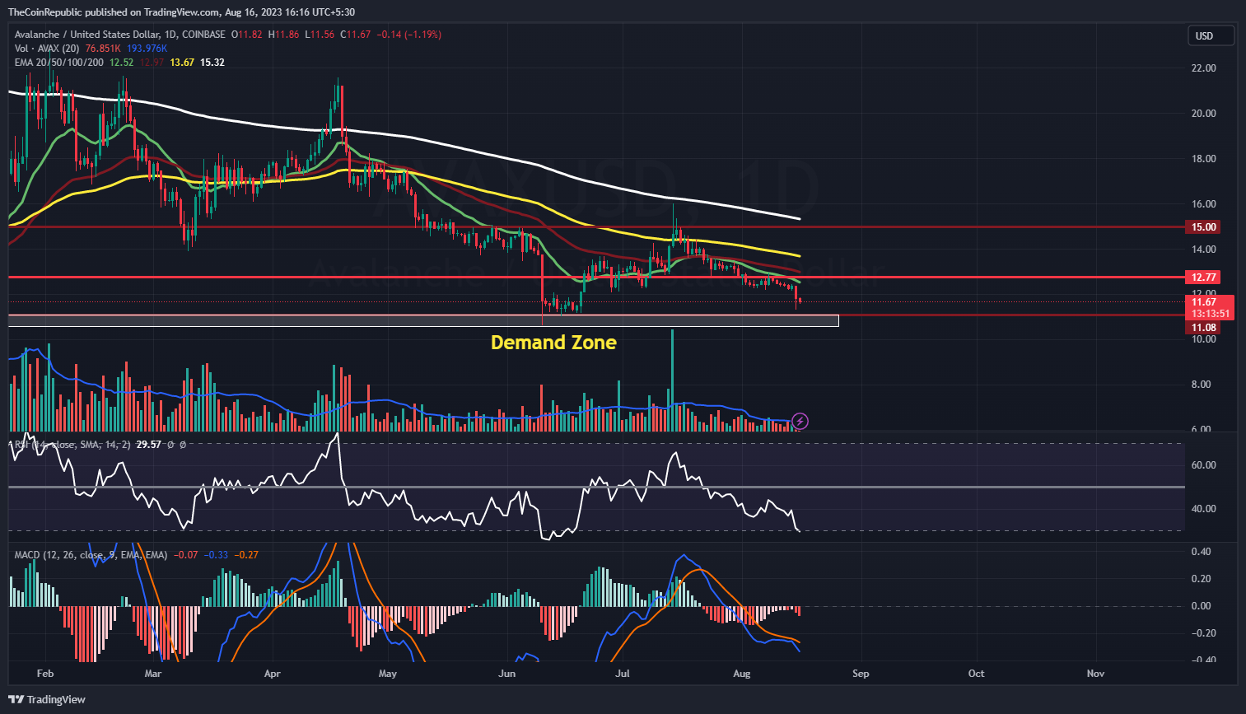The height and width of the screenshot is (714, 1246).
Task: Click the 22.00 price axis tick
Action: (x=1204, y=68)
